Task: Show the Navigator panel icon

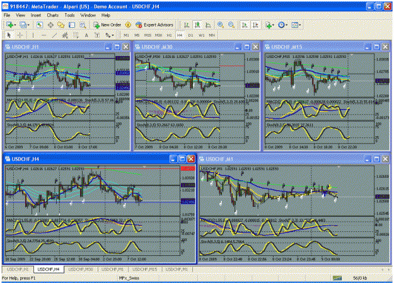Action: 61,25
